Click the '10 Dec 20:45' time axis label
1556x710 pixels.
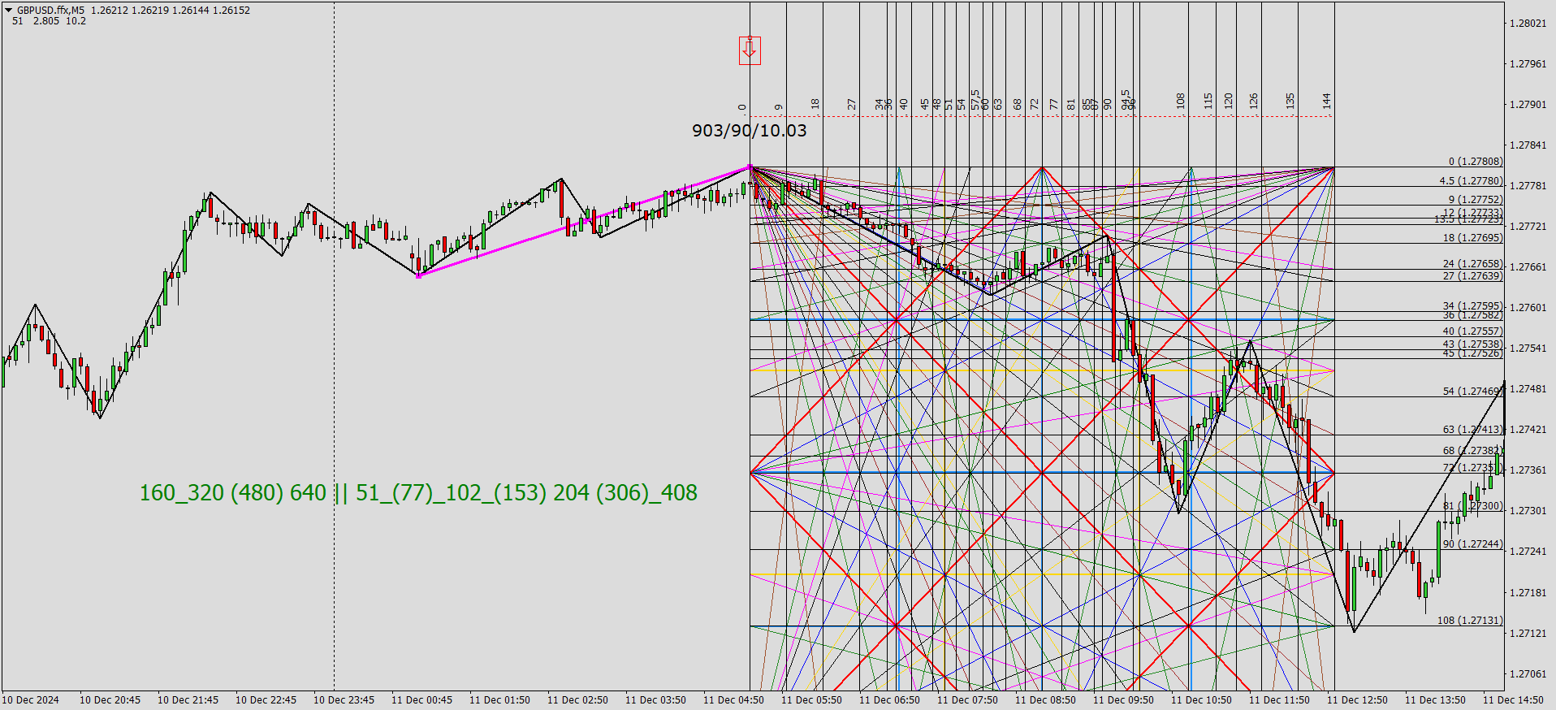[110, 700]
